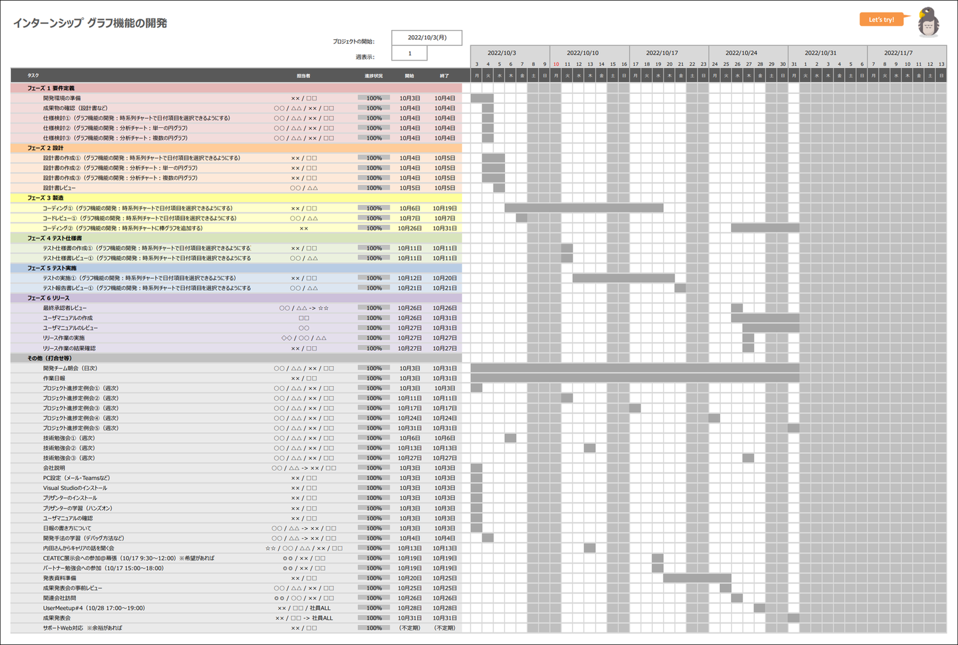The width and height of the screenshot is (958, 645).
Task: Click the 最終承認者レビュー task name
Action: 65,308
